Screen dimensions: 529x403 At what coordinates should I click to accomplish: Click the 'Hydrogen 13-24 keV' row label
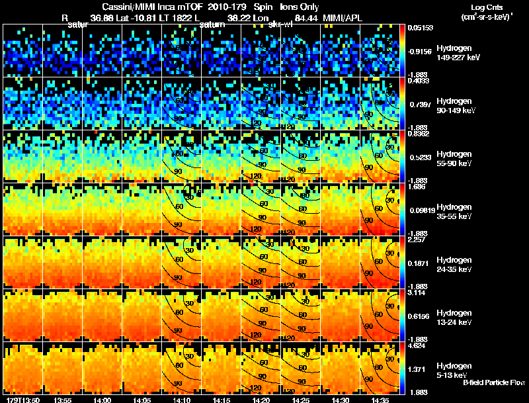(x=454, y=318)
